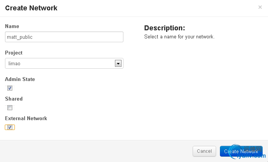Click the 'Select a name for your network' text
Image resolution: width=268 pixels, height=162 pixels.
pyautogui.click(x=179, y=37)
